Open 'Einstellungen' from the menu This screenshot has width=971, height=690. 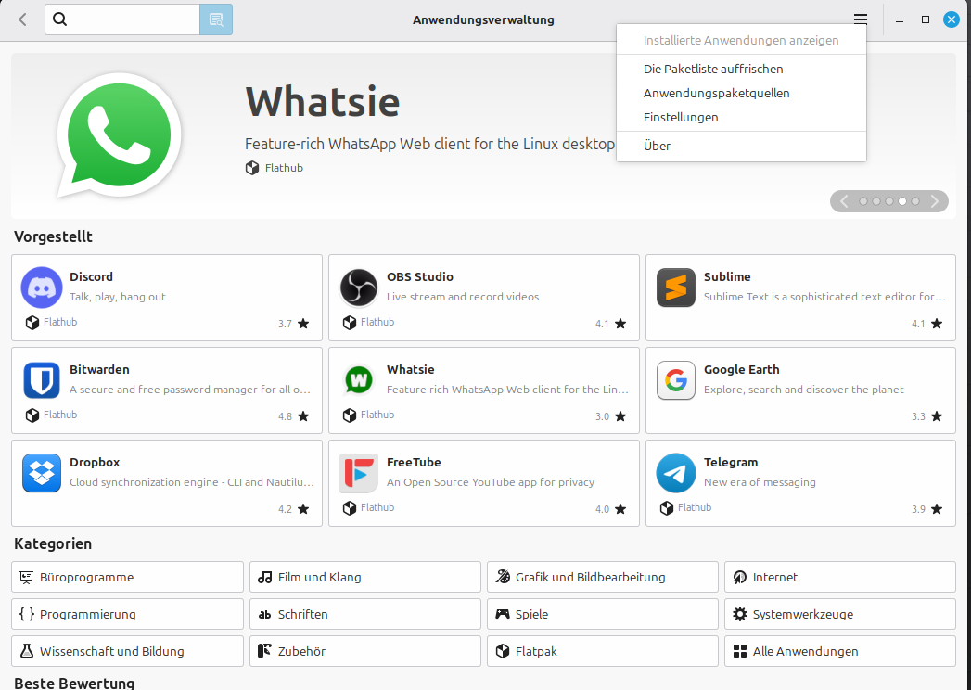pos(741,117)
